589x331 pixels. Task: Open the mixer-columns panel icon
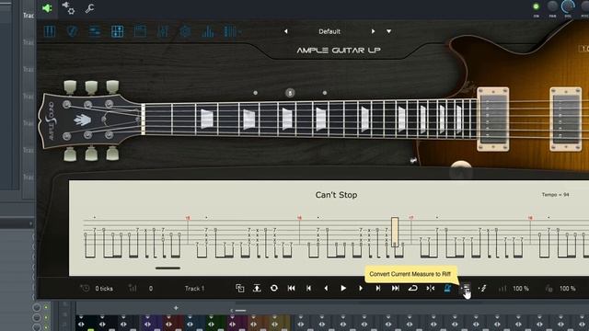(x=230, y=31)
